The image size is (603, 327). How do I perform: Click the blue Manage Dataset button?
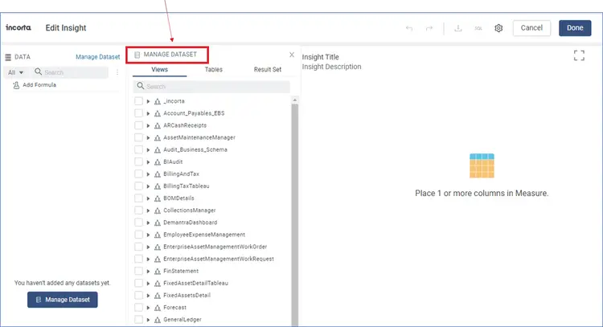(62, 300)
